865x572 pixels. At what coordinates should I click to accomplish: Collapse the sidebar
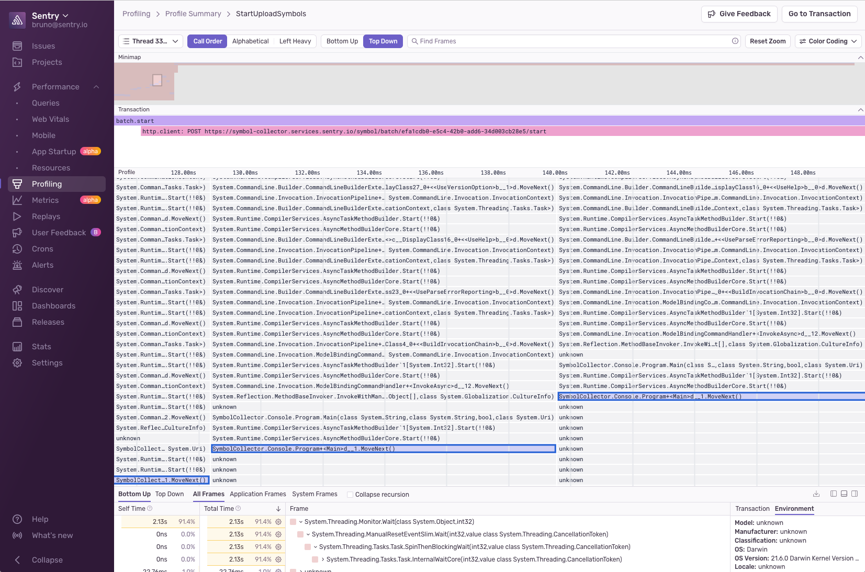(x=37, y=560)
